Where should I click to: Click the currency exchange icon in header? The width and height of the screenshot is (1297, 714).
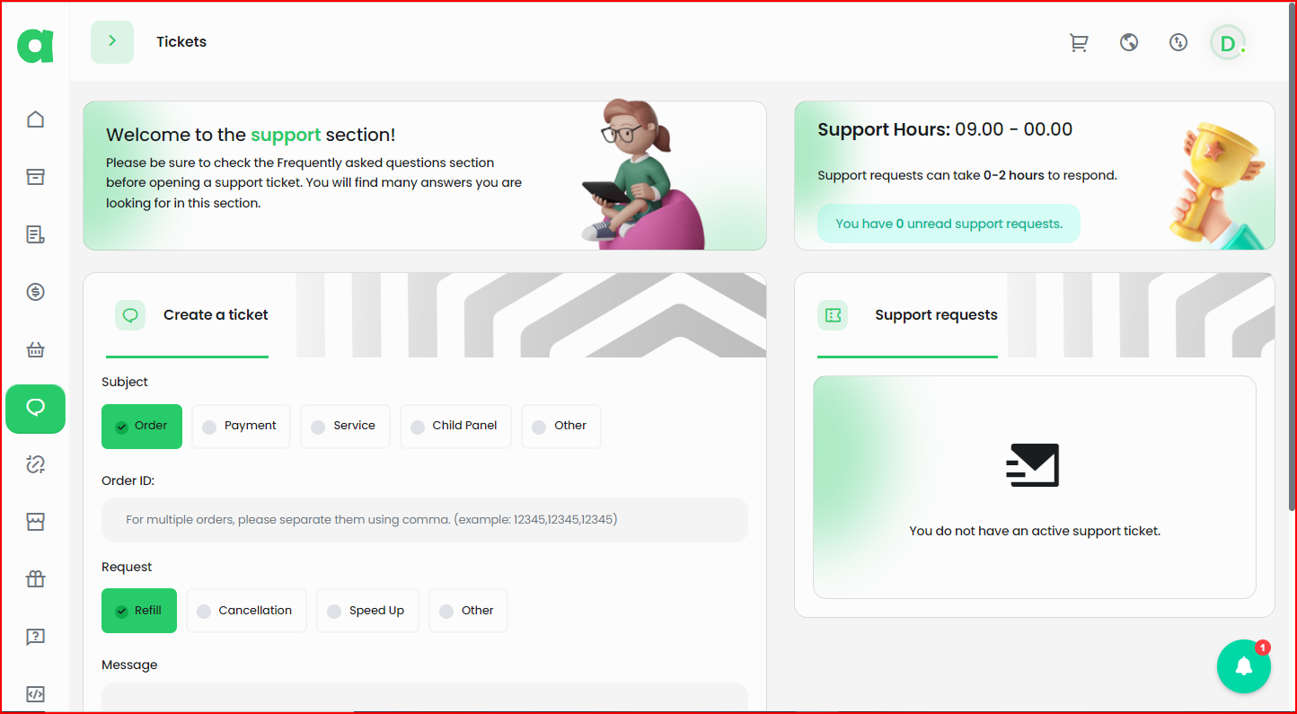coord(1178,42)
